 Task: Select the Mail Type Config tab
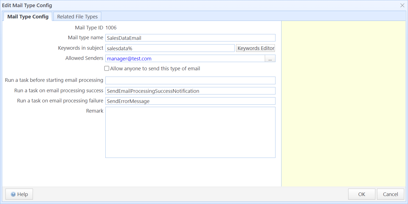(x=28, y=16)
